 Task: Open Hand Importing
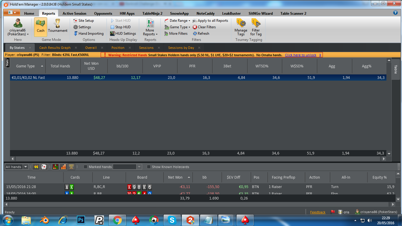[x=88, y=34]
